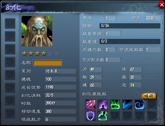Click the tree spirit portrait image
This screenshot has width=165, height=126.
pos(37,31)
